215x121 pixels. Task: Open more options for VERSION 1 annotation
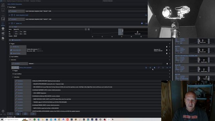click(x=170, y=64)
